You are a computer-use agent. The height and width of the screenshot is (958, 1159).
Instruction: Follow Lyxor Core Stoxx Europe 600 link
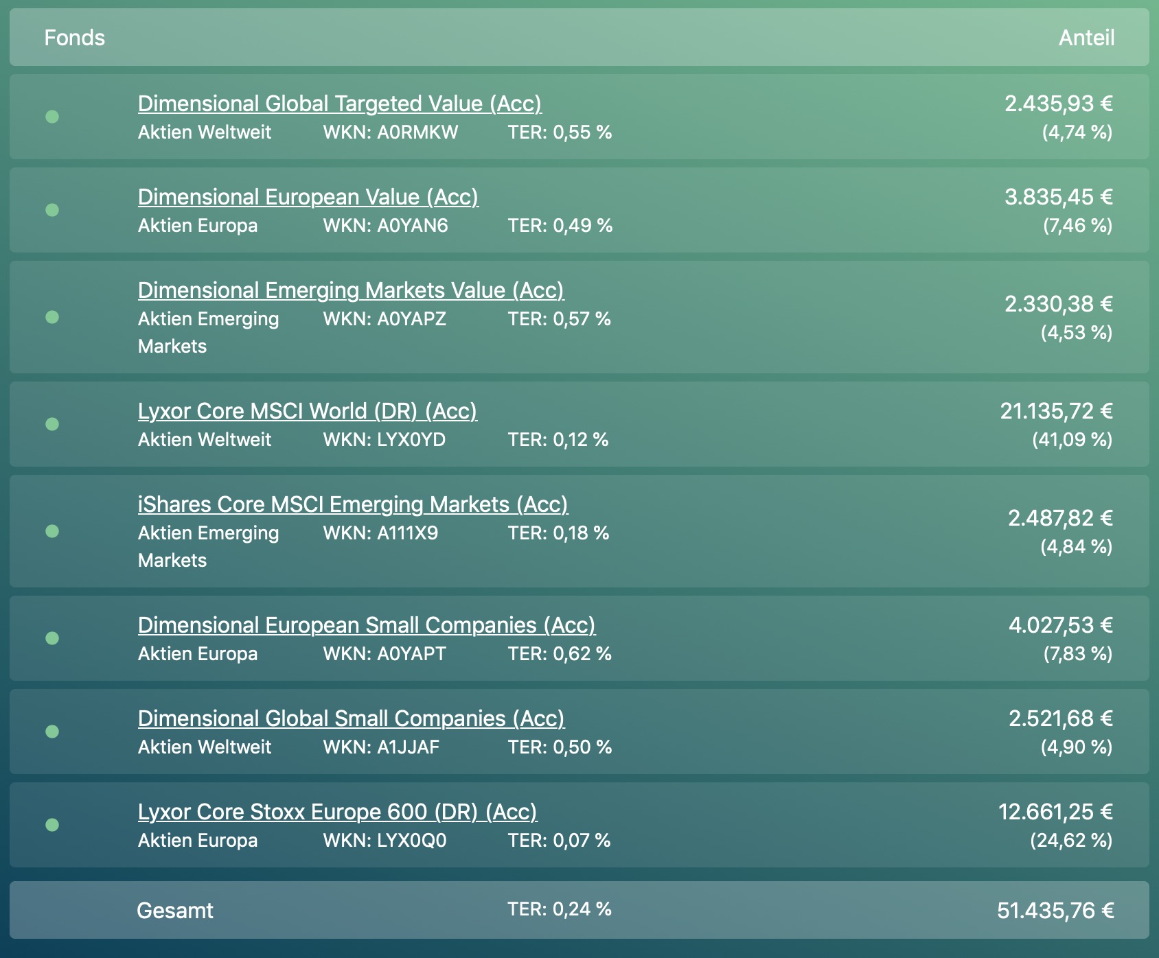tap(337, 812)
